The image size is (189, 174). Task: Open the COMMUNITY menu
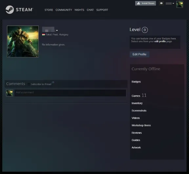point(64,10)
